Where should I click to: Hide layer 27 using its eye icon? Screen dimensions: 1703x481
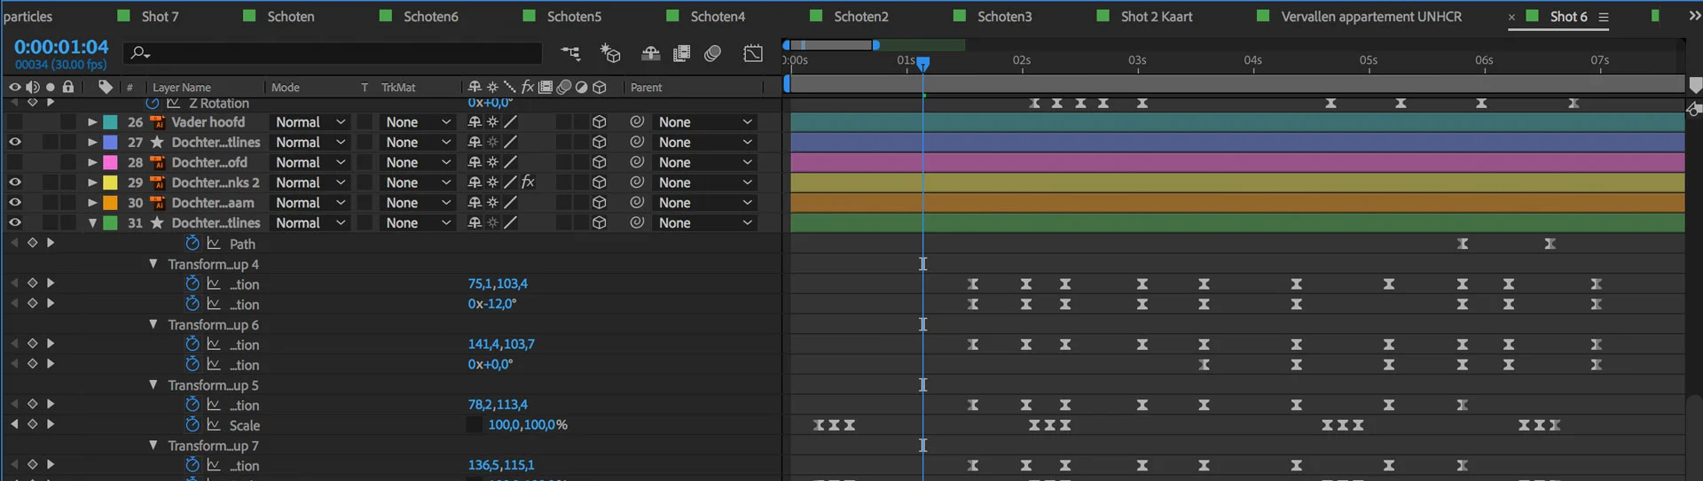(x=15, y=143)
